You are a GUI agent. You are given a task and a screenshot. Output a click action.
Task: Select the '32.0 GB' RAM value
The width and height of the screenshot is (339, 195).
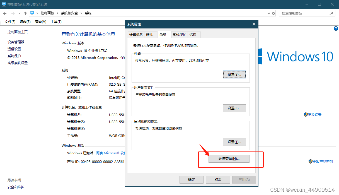point(117,85)
